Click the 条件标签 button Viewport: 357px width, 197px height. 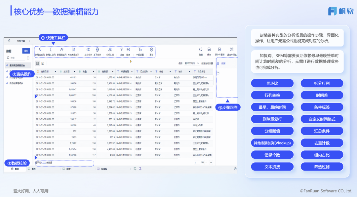pyautogui.click(x=322, y=107)
